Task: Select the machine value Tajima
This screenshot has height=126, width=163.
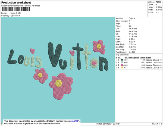Action: [132, 18]
